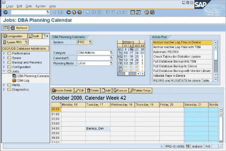Click the Next Page icon
This screenshot has height=151, width=226.
(119, 12)
